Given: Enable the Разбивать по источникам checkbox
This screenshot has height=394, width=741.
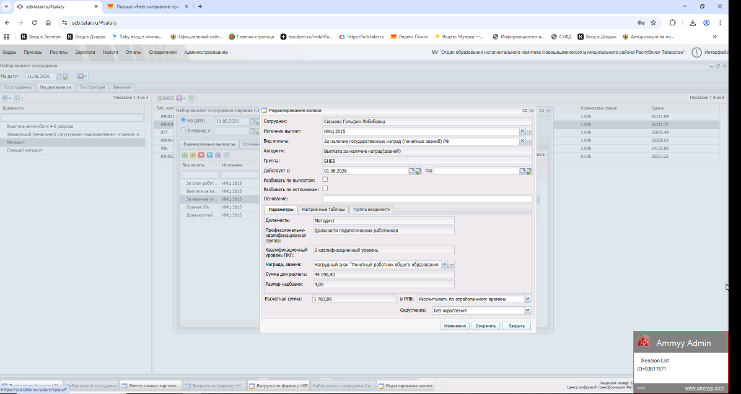Looking at the screenshot, I should pyautogui.click(x=325, y=189).
